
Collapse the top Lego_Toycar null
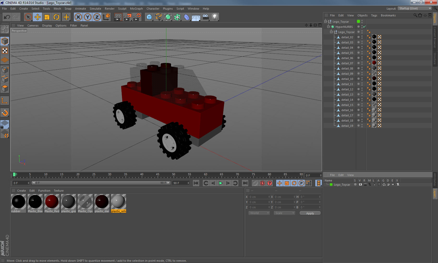point(325,22)
